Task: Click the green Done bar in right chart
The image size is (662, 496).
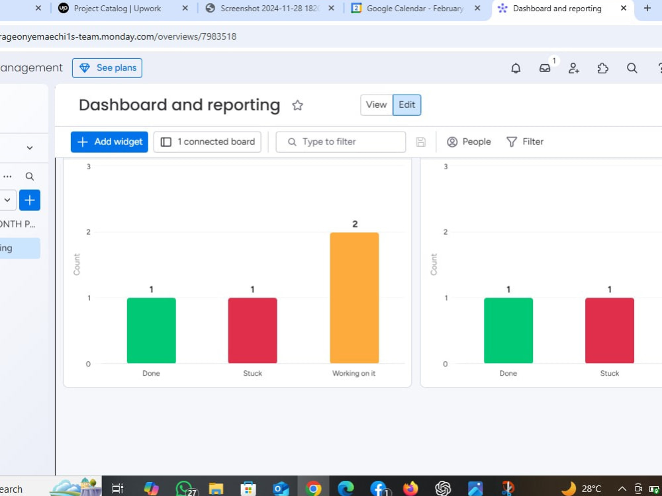Action: (x=508, y=330)
